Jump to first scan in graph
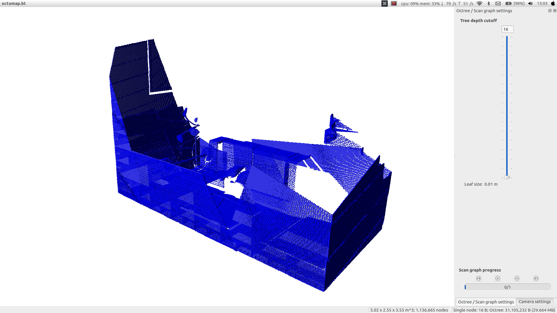The height and width of the screenshot is (313, 557). (479, 278)
